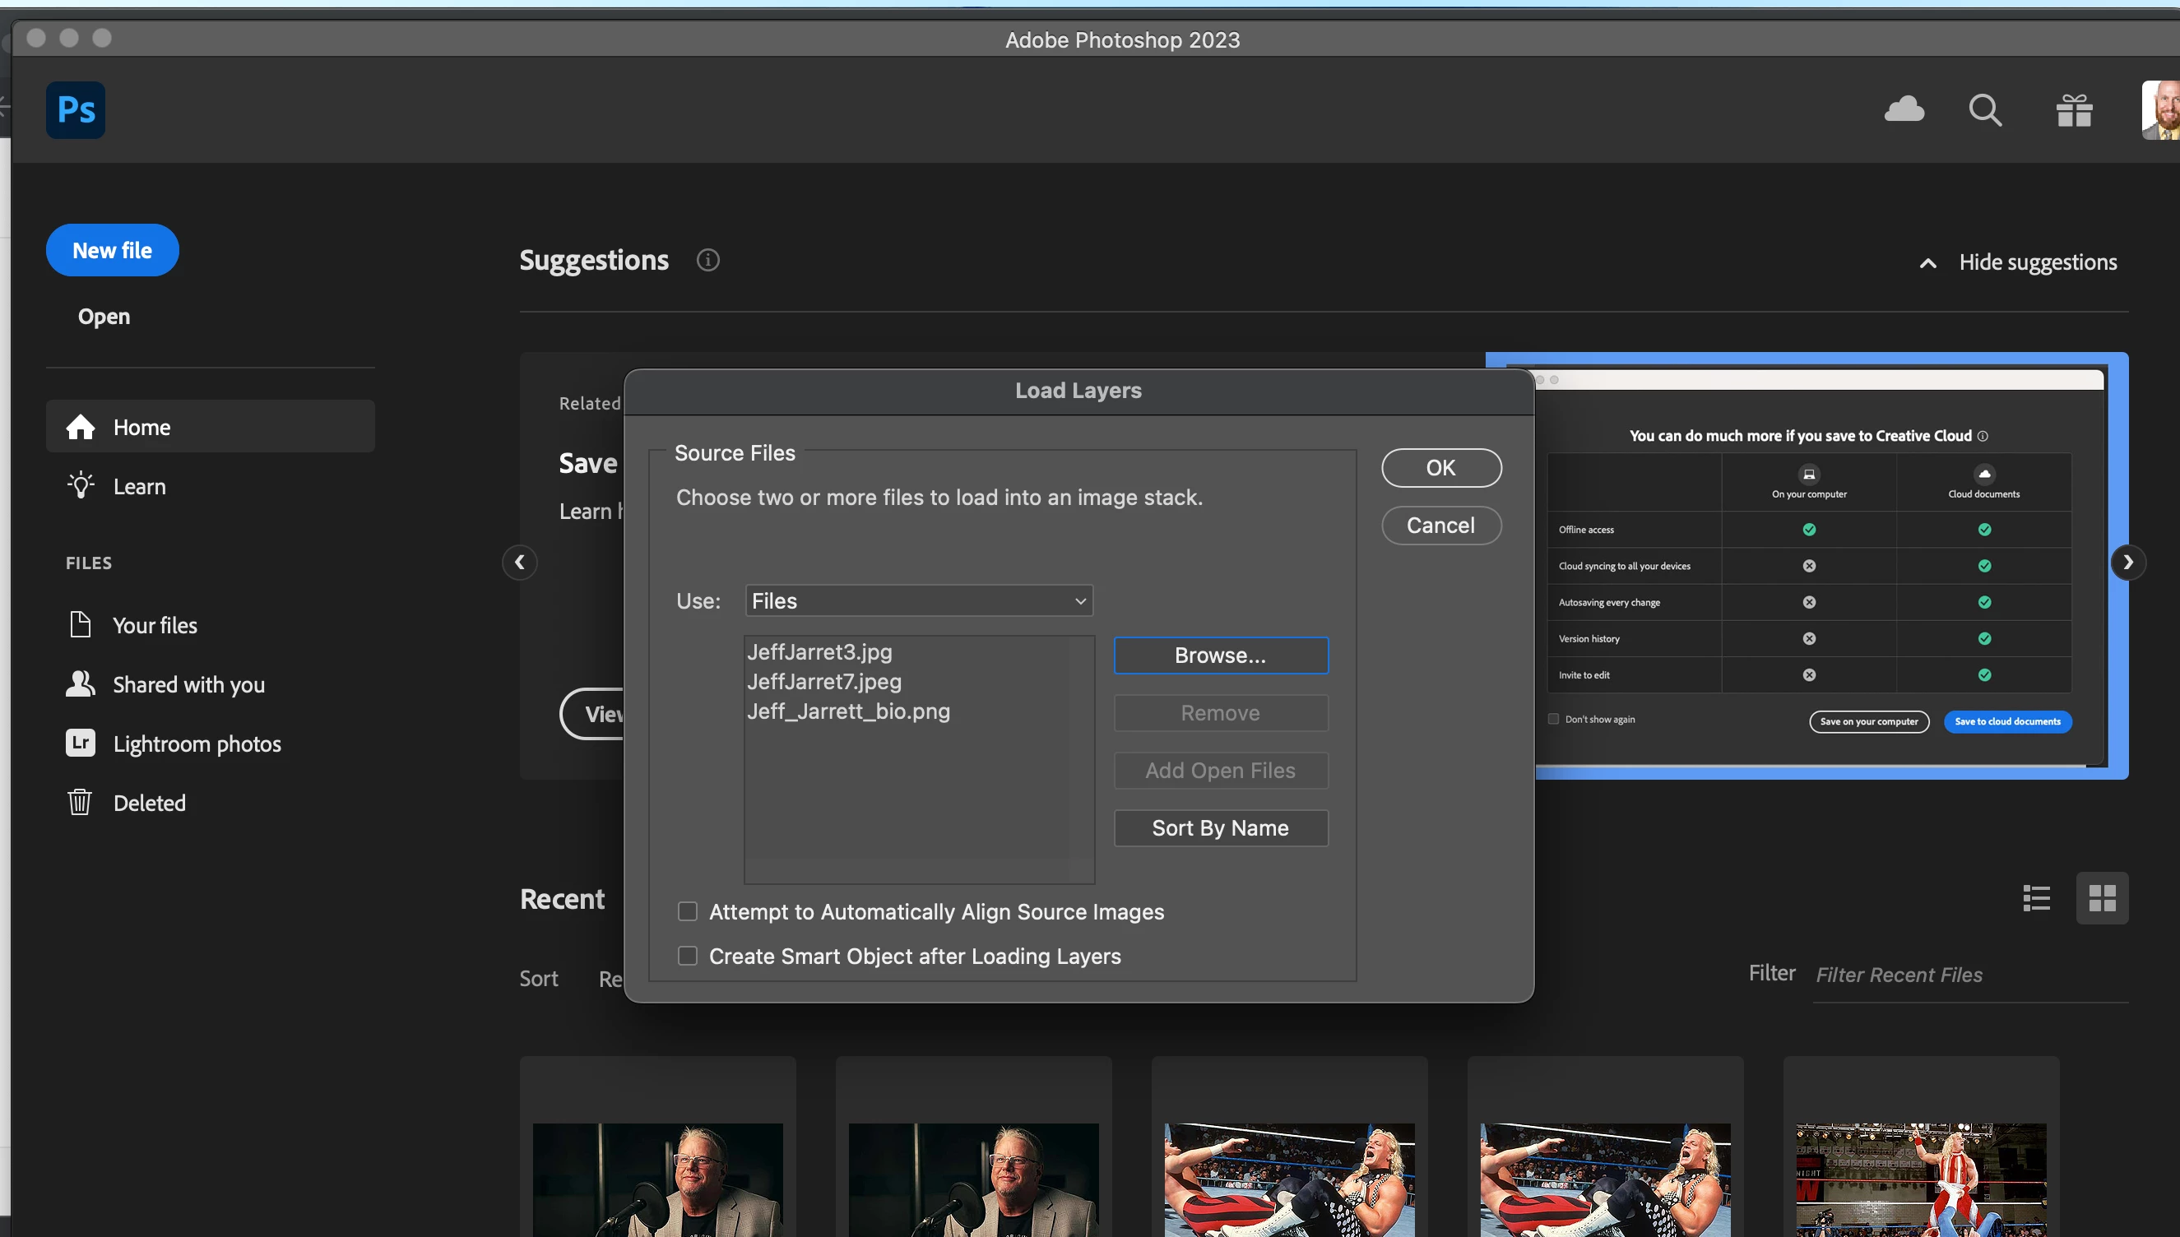2180x1237 pixels.
Task: Switch Recent files to grid view
Action: pyautogui.click(x=2102, y=898)
